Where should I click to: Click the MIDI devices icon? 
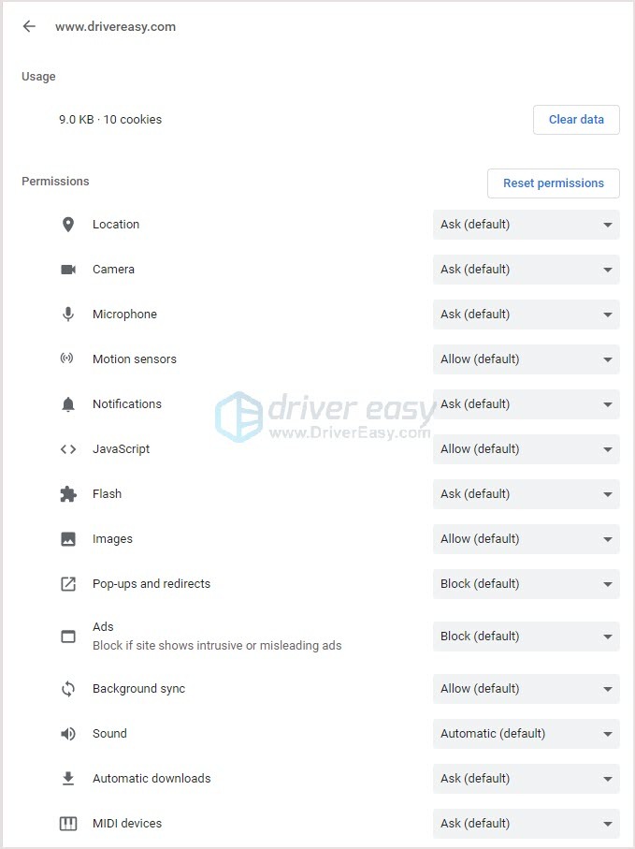tap(67, 824)
